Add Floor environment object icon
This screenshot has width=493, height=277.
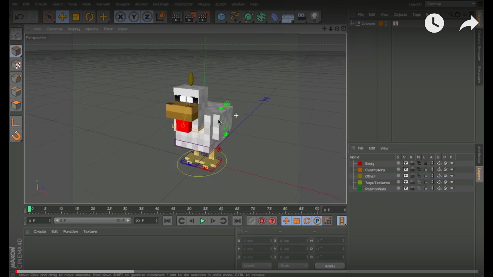[288, 17]
